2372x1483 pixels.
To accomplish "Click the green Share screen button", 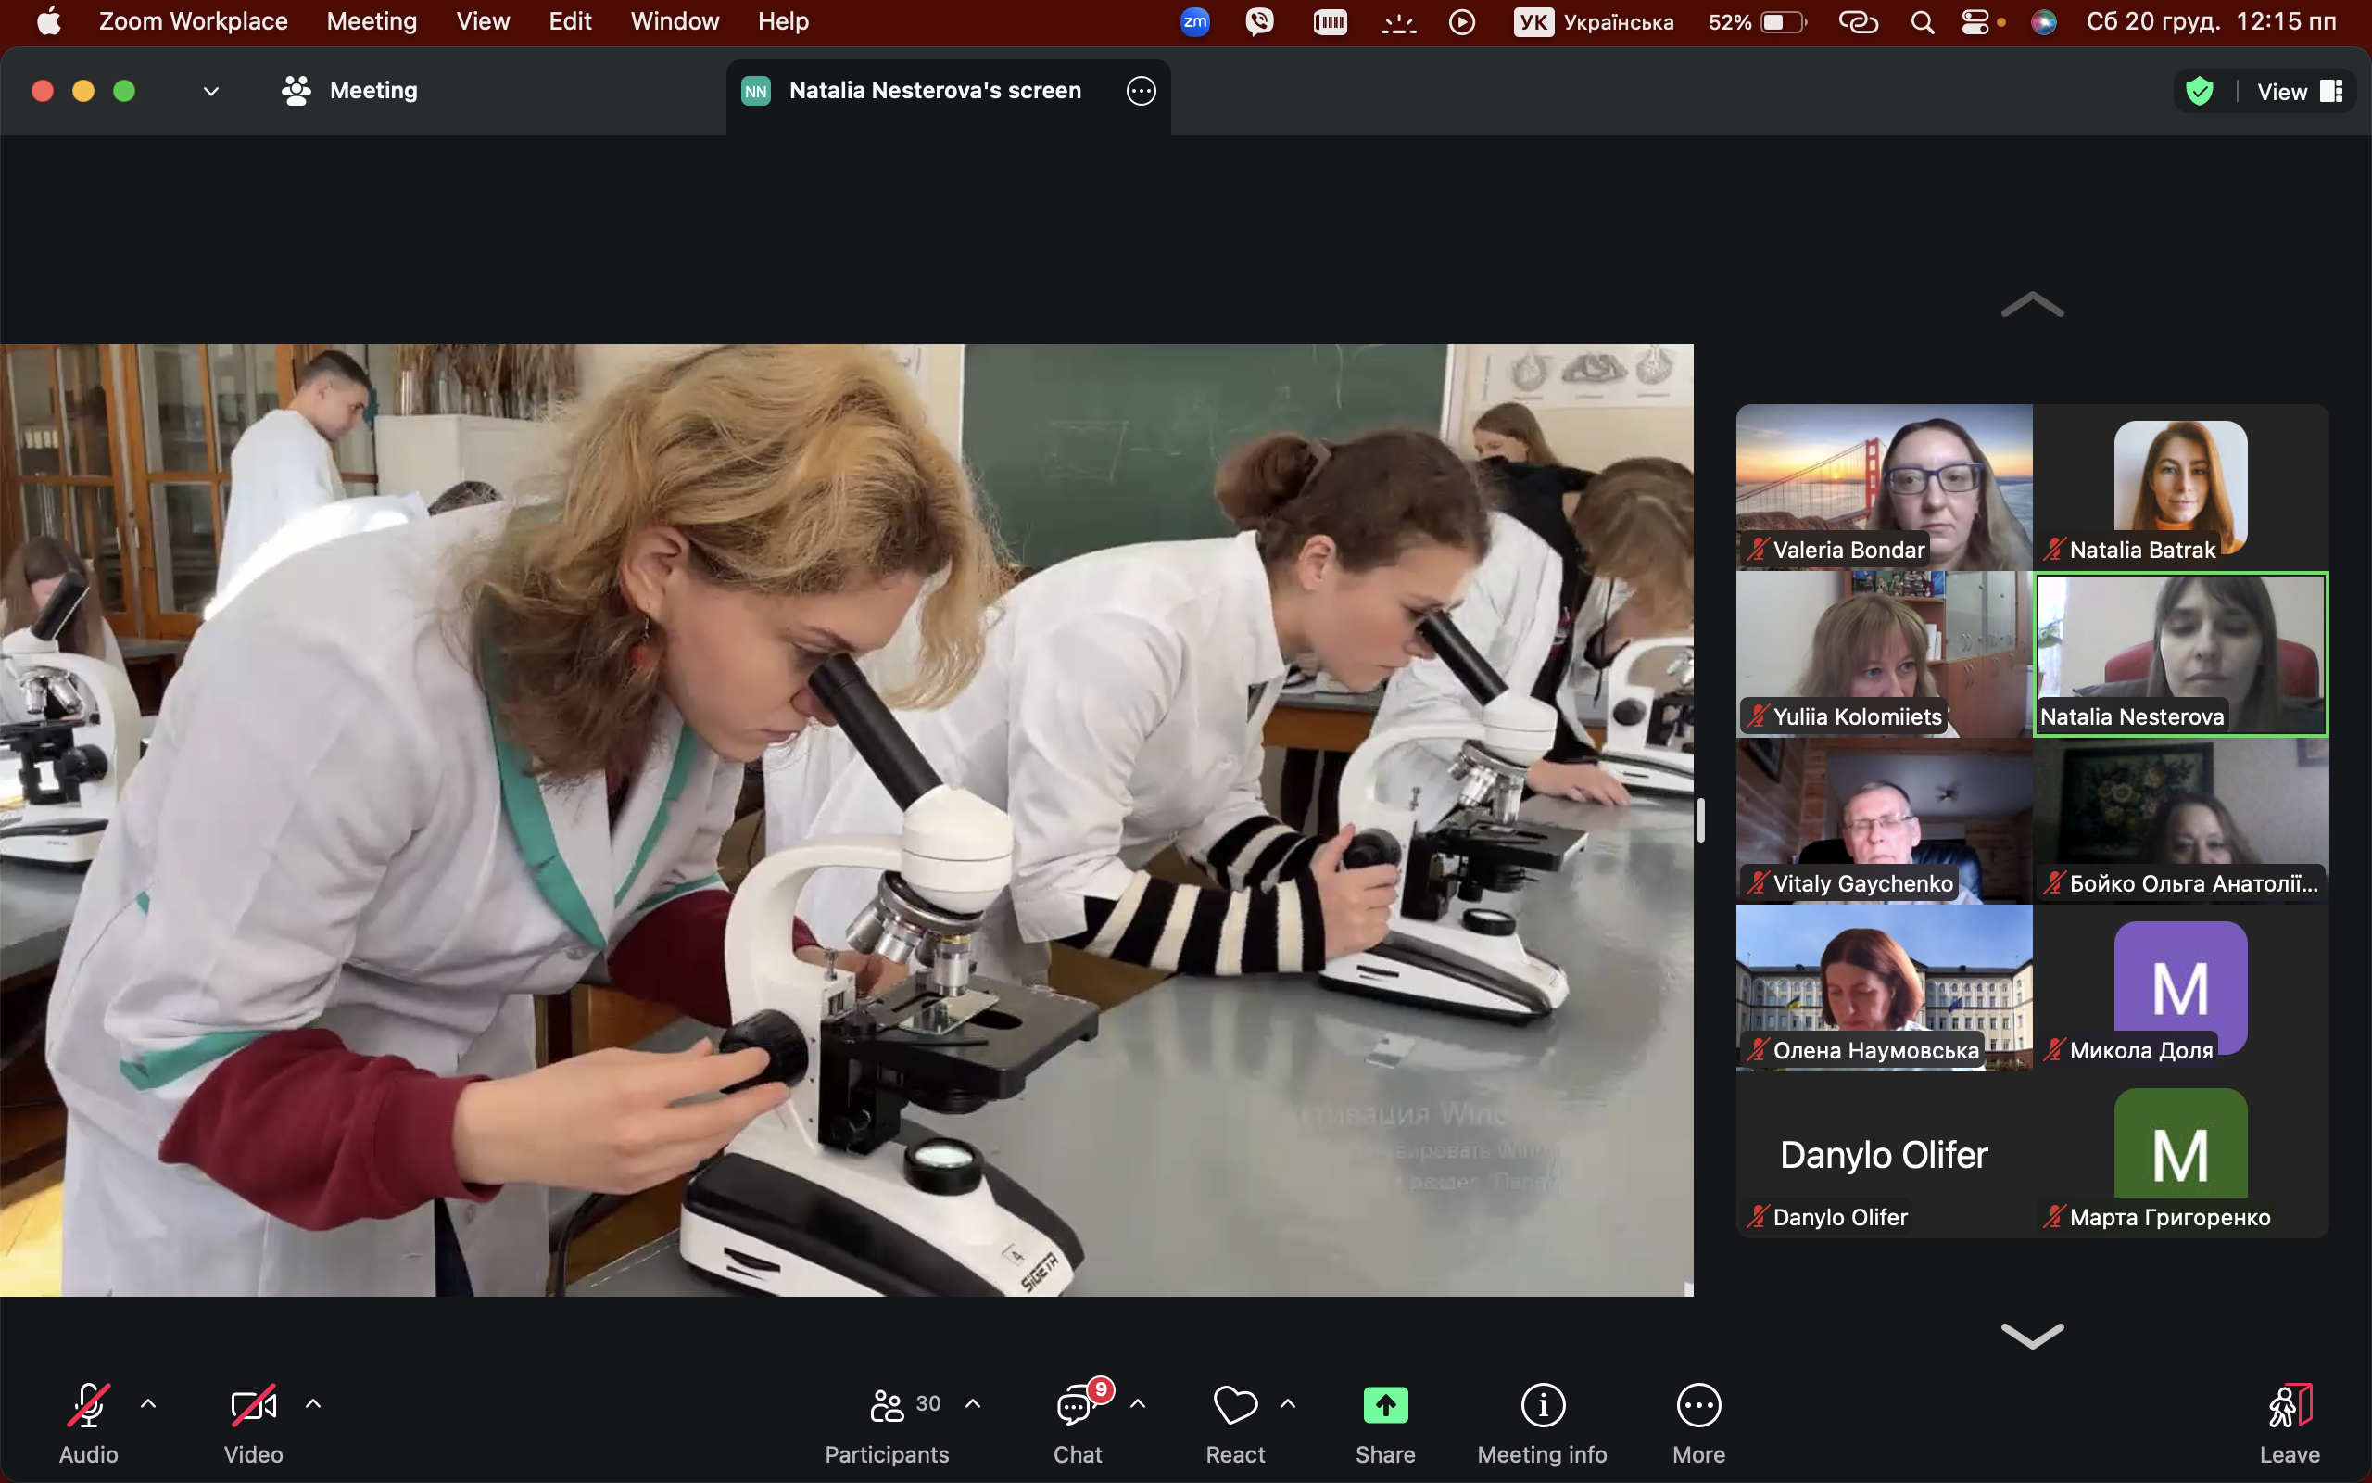I will [x=1384, y=1405].
